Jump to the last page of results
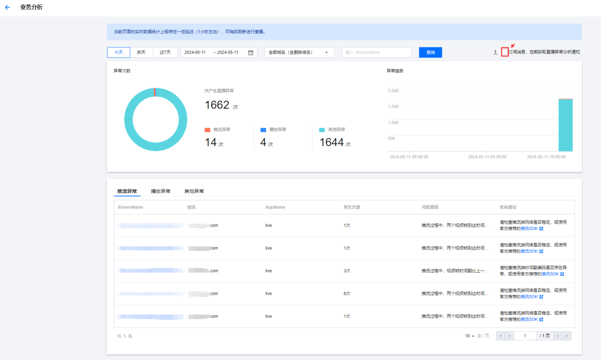Image resolution: width=601 pixels, height=360 pixels. click(x=567, y=336)
